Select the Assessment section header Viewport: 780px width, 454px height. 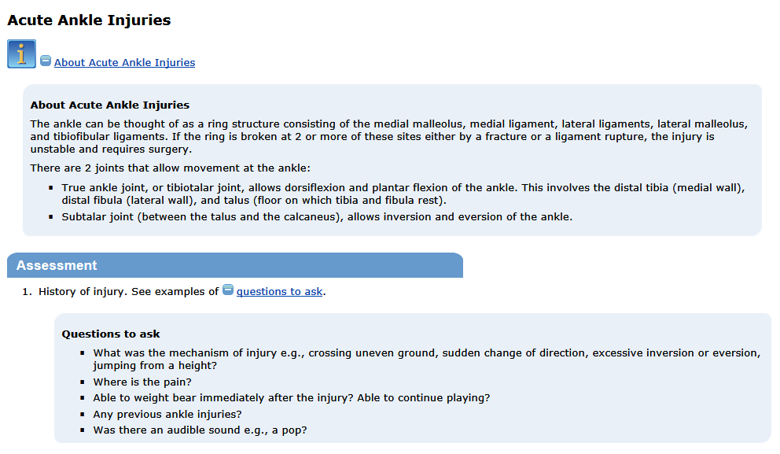point(235,265)
